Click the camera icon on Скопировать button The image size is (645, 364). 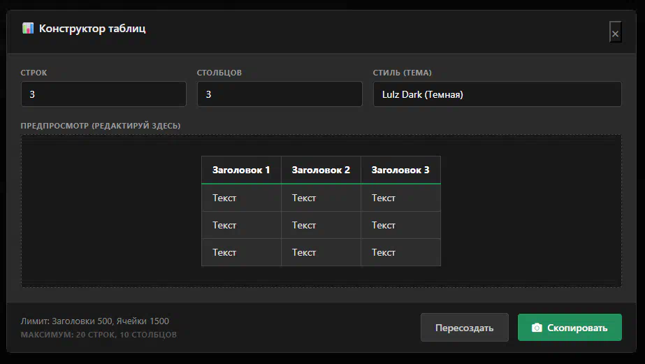[537, 328]
